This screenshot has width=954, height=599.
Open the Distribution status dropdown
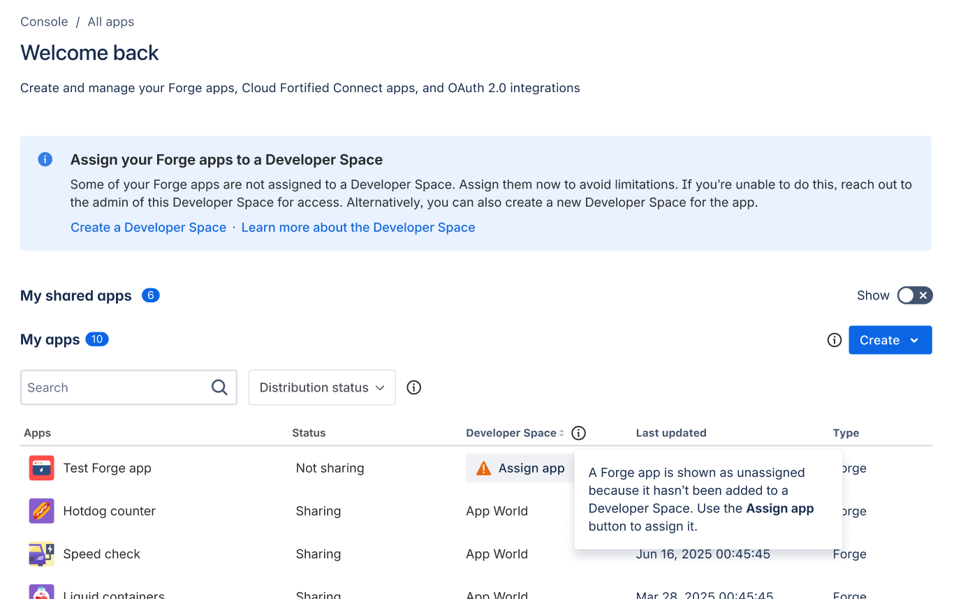coord(322,387)
